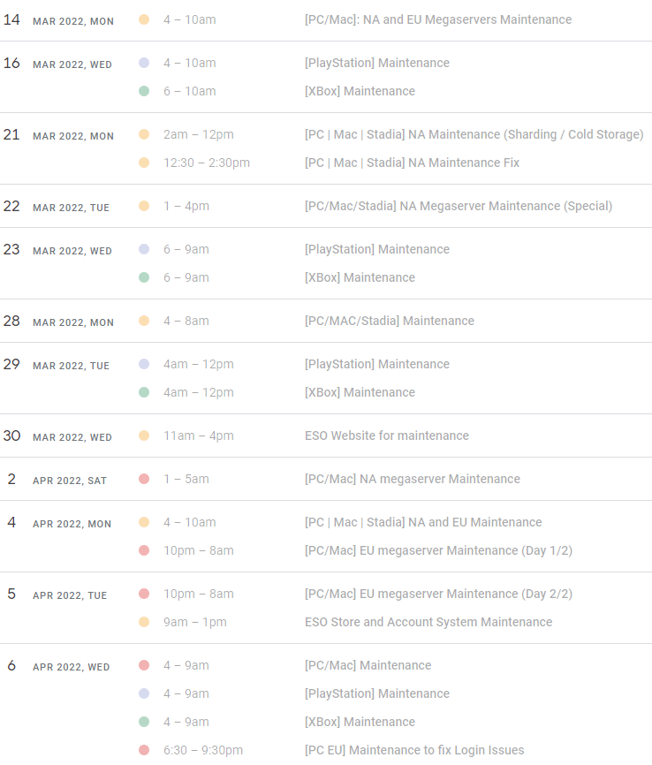This screenshot has height=765, width=652.
Task: Open NA and EU Megaservers Maintenance event
Action: [x=437, y=19]
